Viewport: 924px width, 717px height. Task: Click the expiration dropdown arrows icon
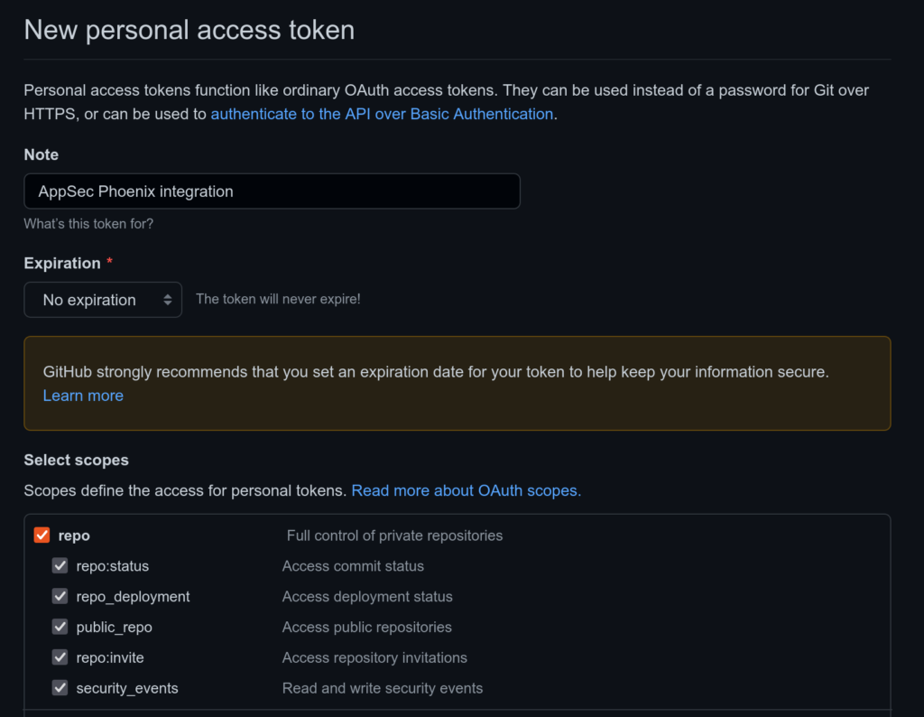[x=167, y=300]
